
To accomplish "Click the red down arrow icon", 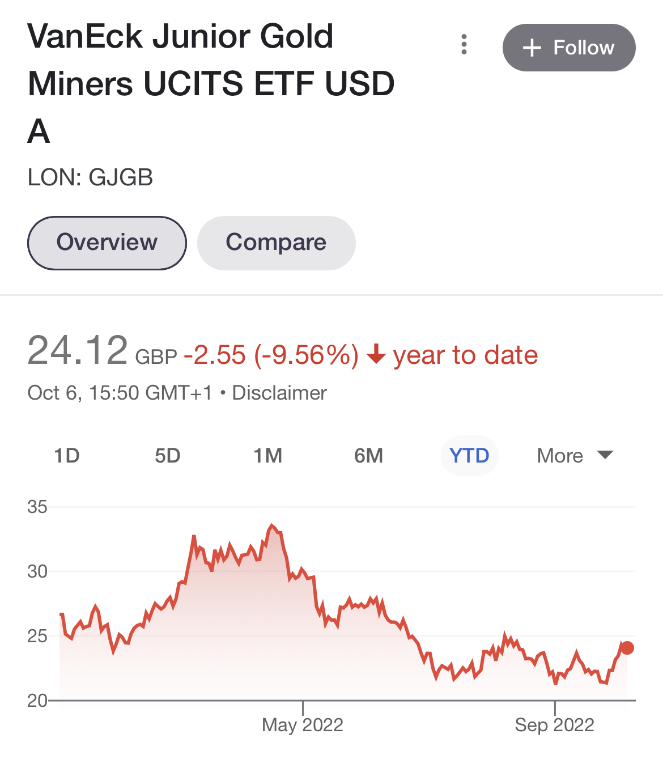I will (x=376, y=355).
